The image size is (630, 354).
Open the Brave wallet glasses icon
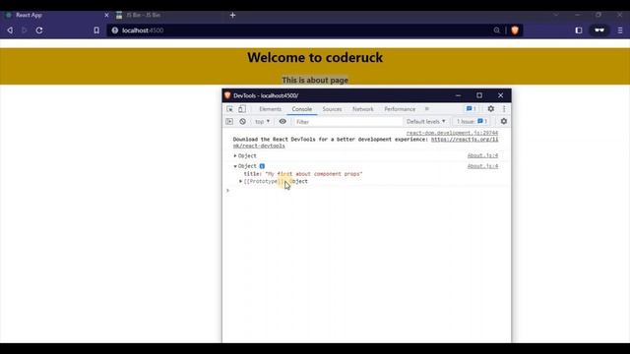click(599, 30)
